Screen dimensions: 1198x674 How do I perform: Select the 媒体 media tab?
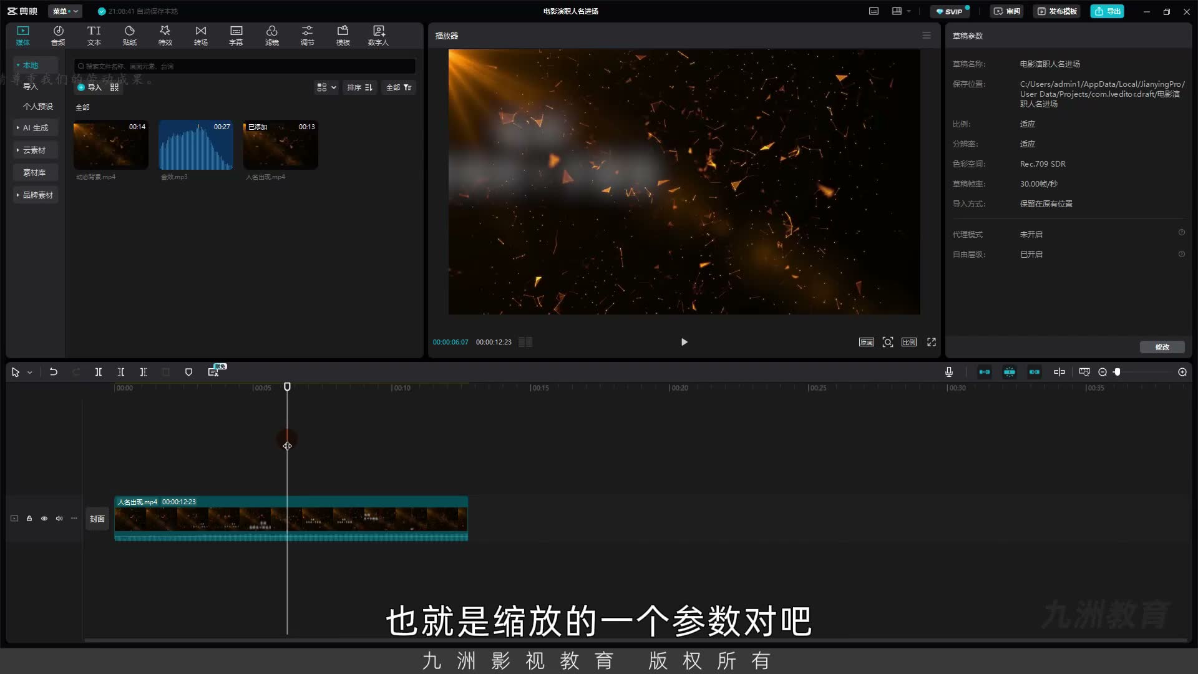coord(23,36)
